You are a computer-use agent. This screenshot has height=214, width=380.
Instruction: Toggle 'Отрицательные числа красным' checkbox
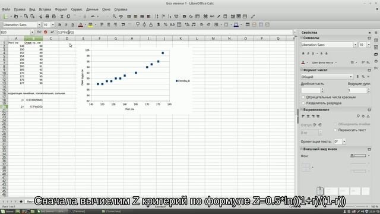coord(303,97)
